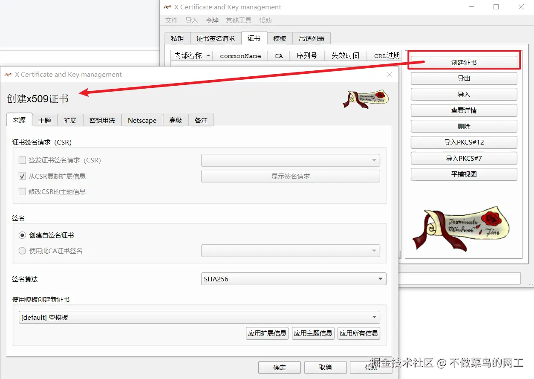534x379 pixels.
Task: Switch to the Netscape tab
Action: (142, 120)
